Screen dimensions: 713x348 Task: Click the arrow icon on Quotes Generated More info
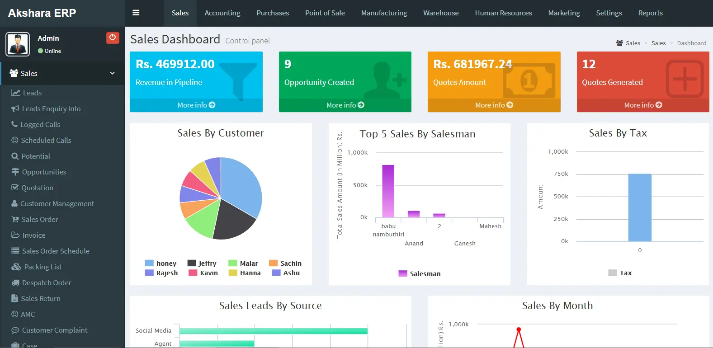tap(659, 105)
